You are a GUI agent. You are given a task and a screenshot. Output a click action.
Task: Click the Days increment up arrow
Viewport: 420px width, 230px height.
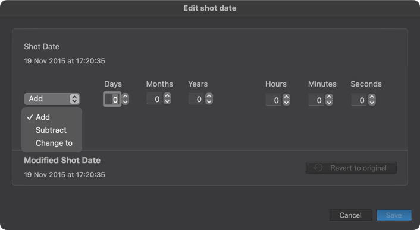[125, 96]
